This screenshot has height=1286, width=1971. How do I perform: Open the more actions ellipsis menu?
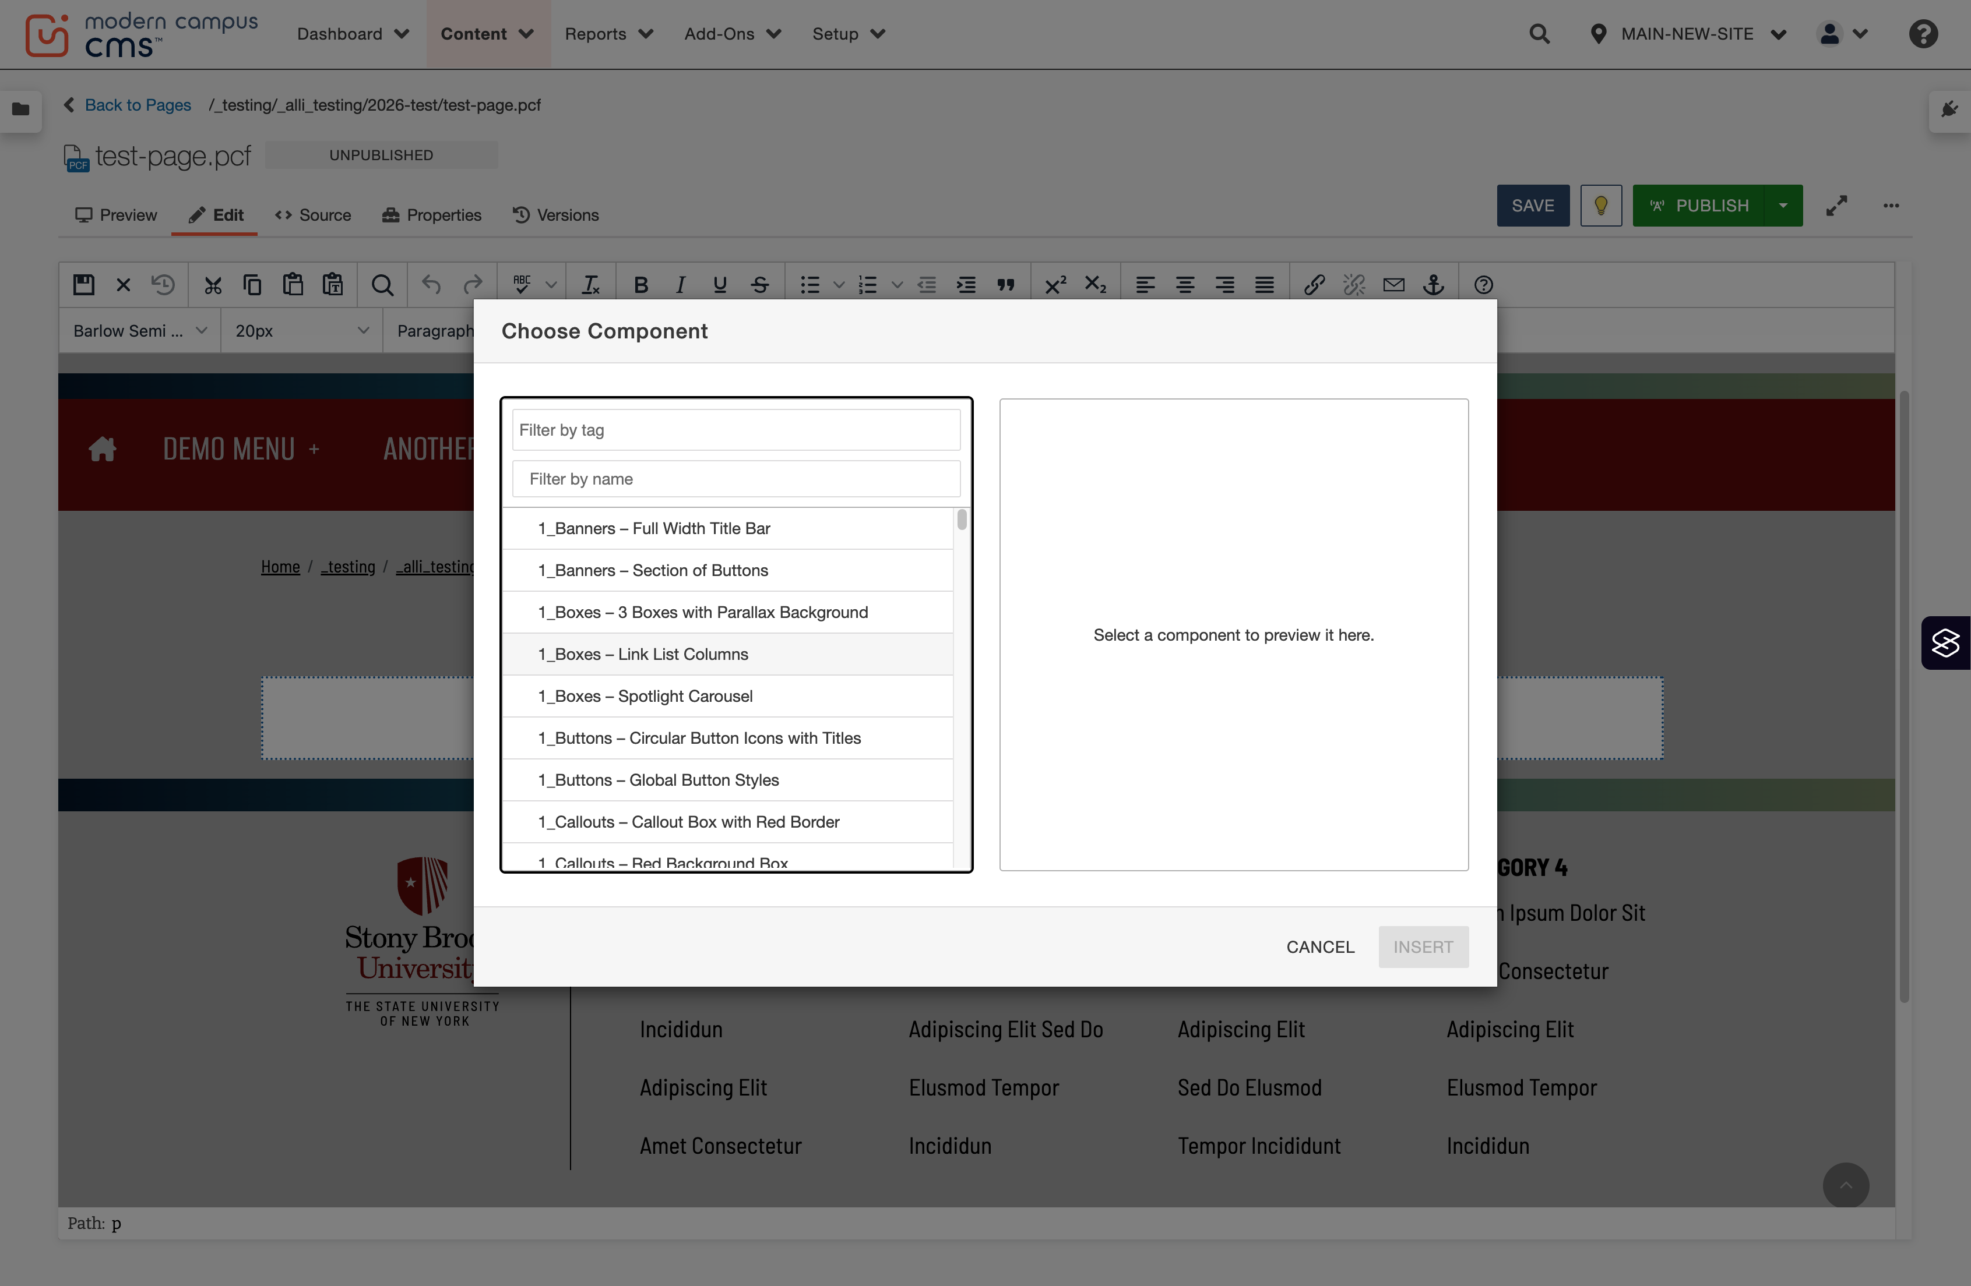[x=1891, y=205]
